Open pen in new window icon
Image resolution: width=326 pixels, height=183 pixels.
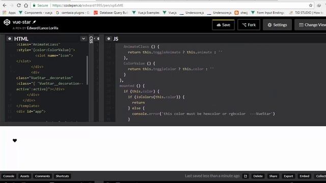click(x=246, y=176)
